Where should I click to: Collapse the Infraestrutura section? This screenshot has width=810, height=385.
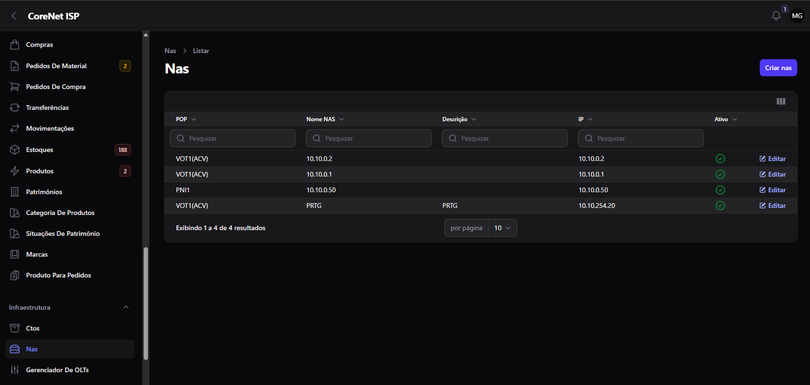coord(126,307)
